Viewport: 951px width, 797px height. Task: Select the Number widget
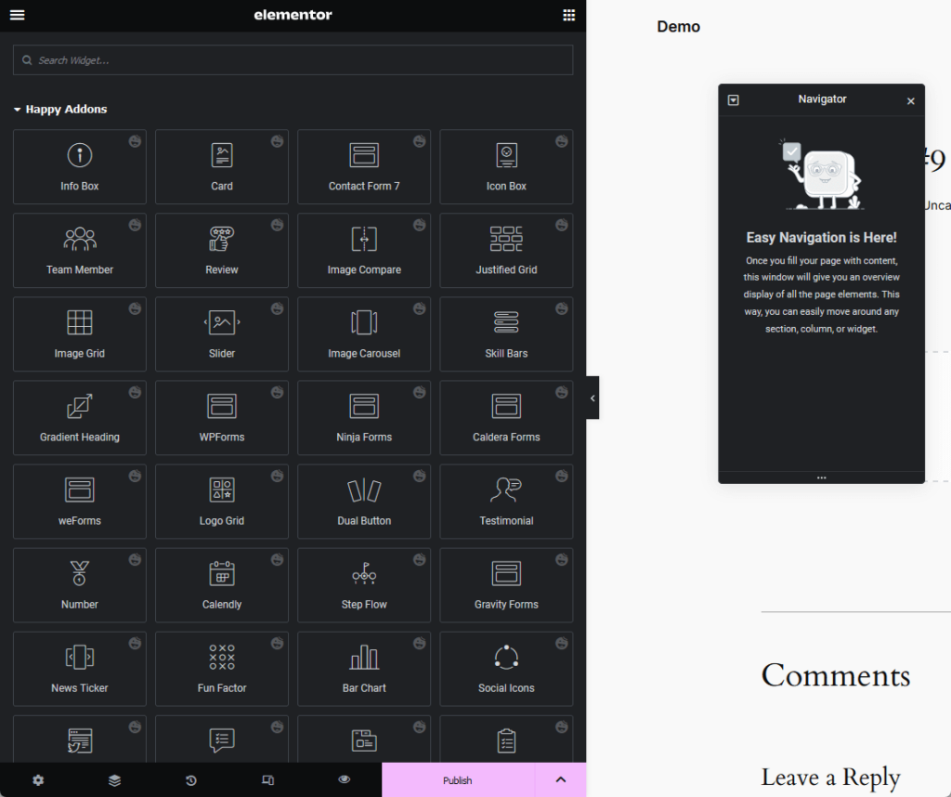pos(80,585)
